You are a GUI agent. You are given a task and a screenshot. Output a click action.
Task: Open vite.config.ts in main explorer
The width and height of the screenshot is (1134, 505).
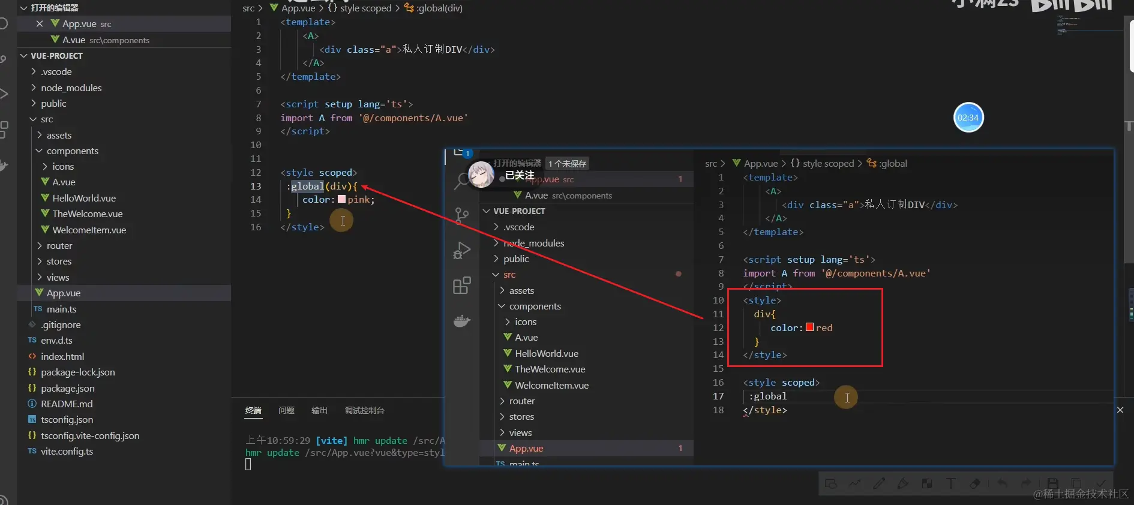coord(67,451)
